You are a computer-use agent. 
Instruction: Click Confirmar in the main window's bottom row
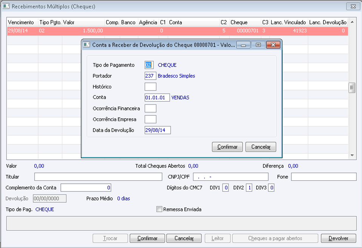point(147,238)
